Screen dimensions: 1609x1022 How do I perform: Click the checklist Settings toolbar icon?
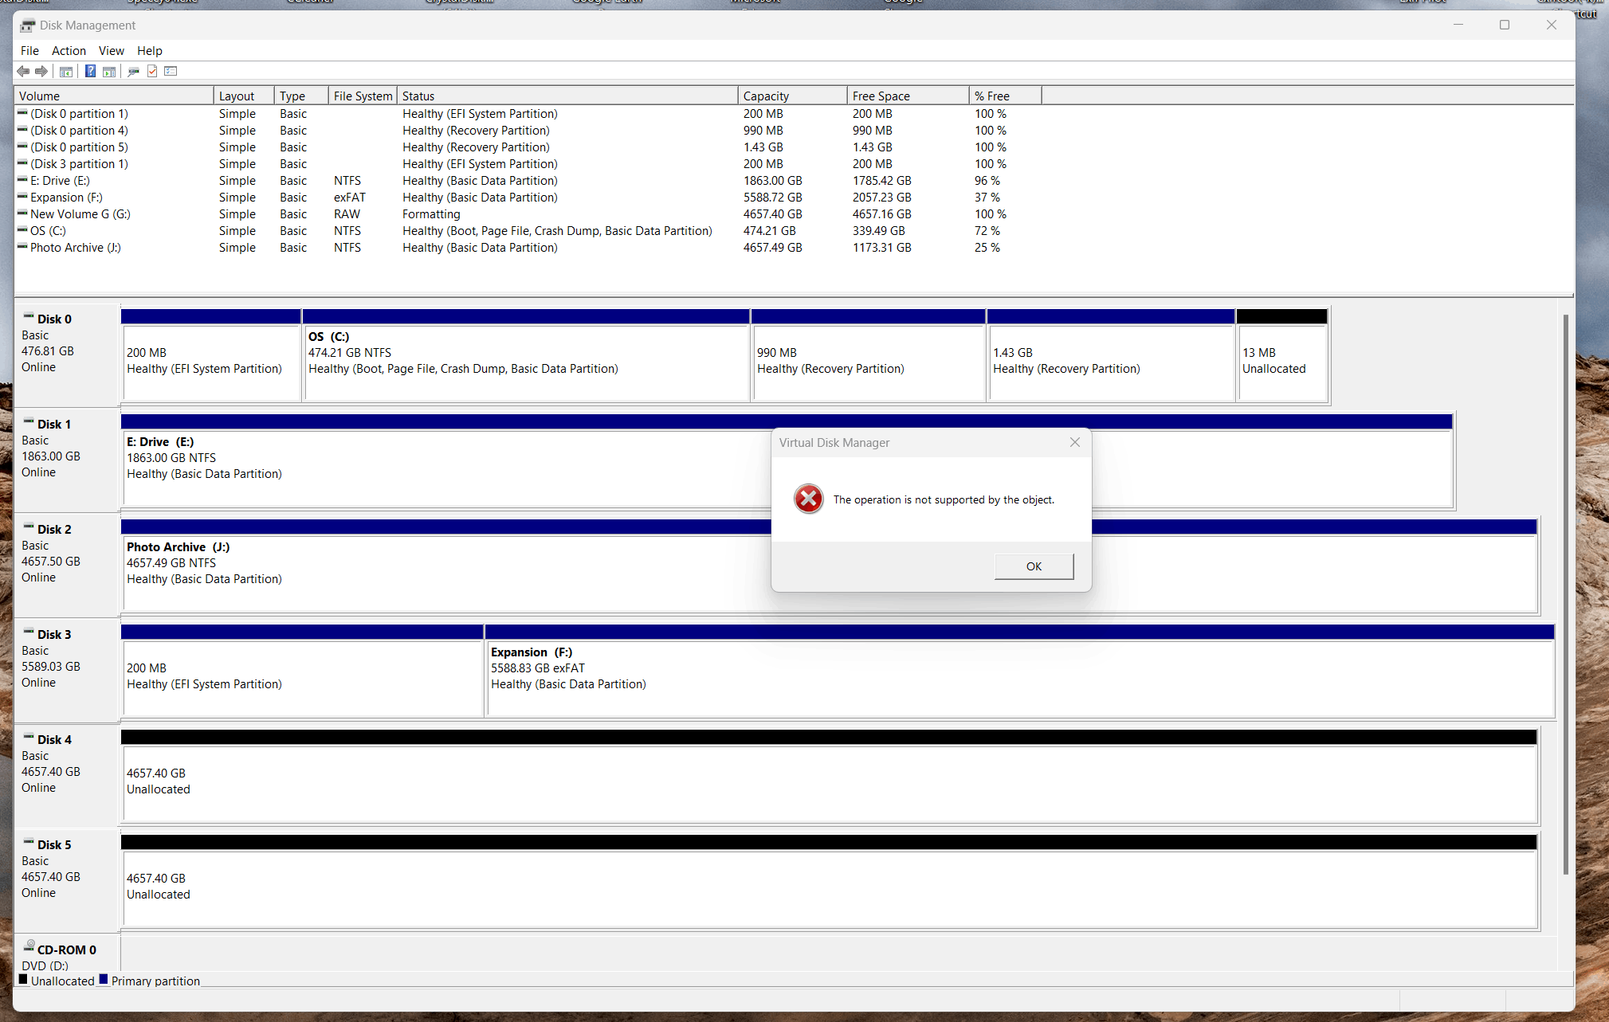pos(171,72)
